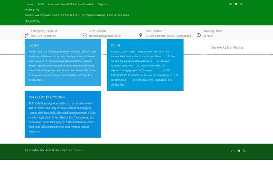Click the footer phone icon
The image size is (273, 182).
[238, 151]
